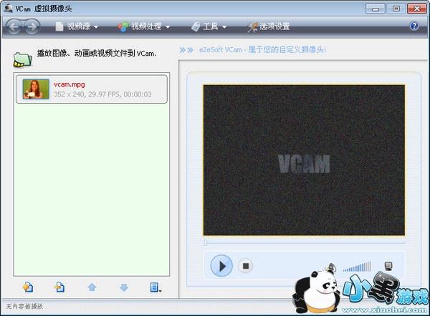Minimize the VCam window

click(375, 9)
